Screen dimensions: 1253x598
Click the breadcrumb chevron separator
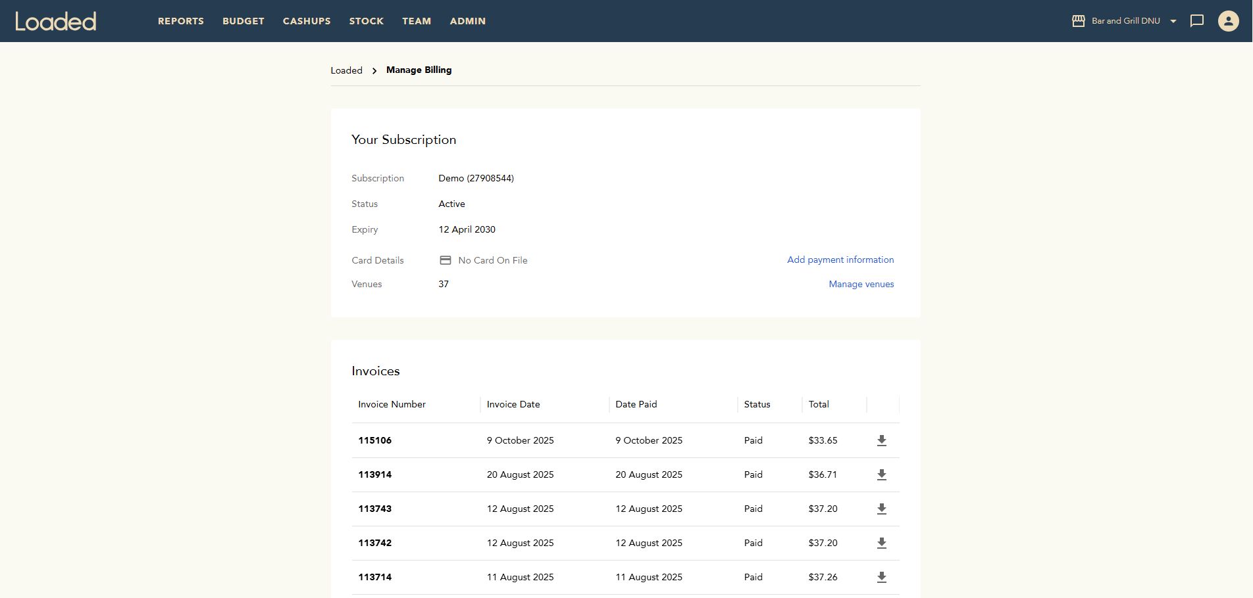click(x=374, y=70)
